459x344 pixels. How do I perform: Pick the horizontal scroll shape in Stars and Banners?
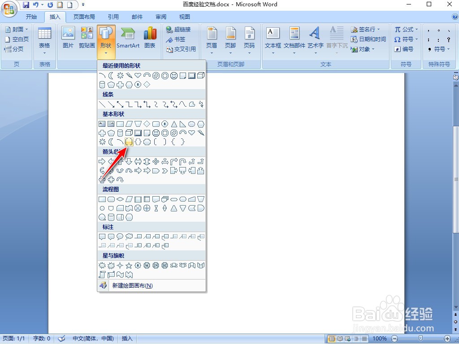[x=111, y=275]
